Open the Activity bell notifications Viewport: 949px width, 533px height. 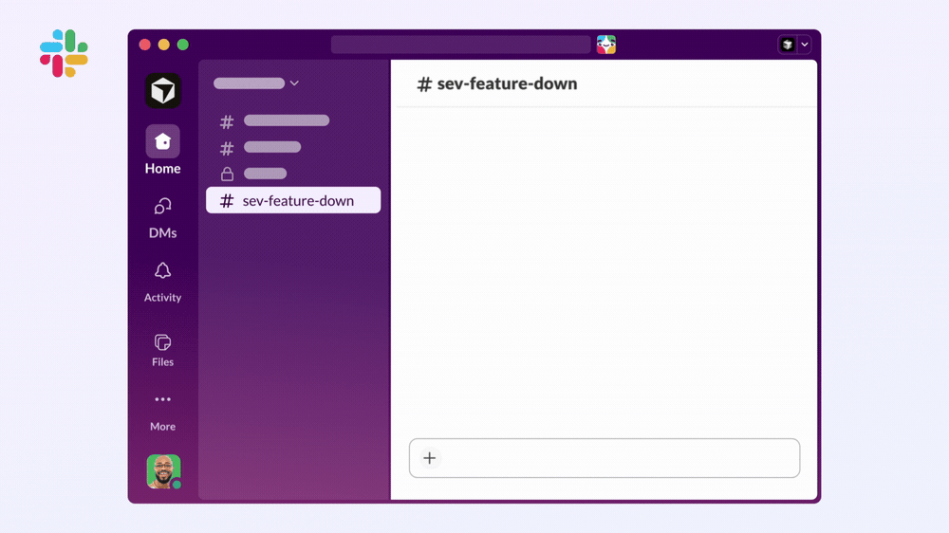(x=162, y=272)
